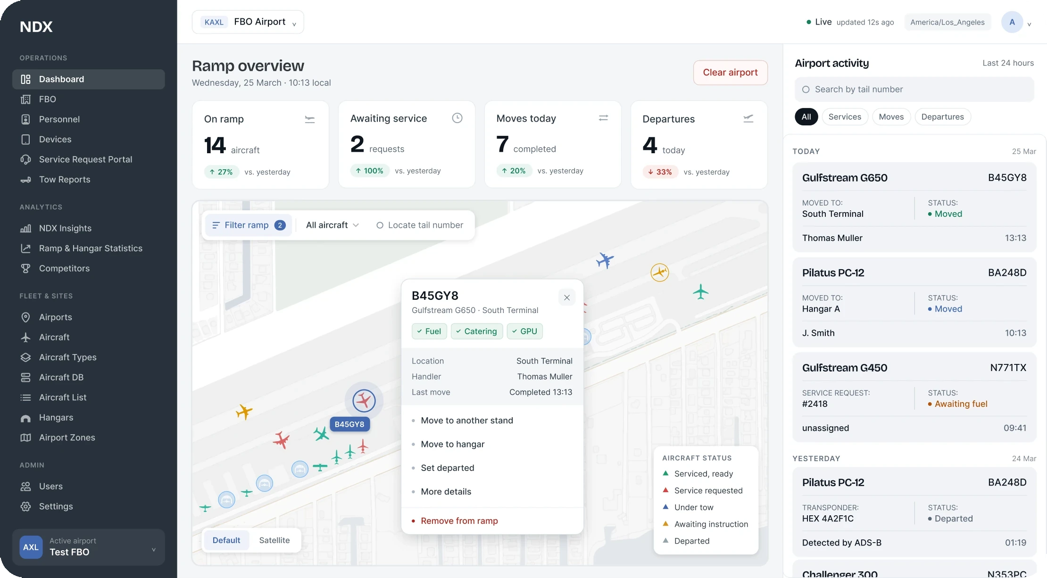
Task: Choose Set departed option
Action: tap(492, 468)
